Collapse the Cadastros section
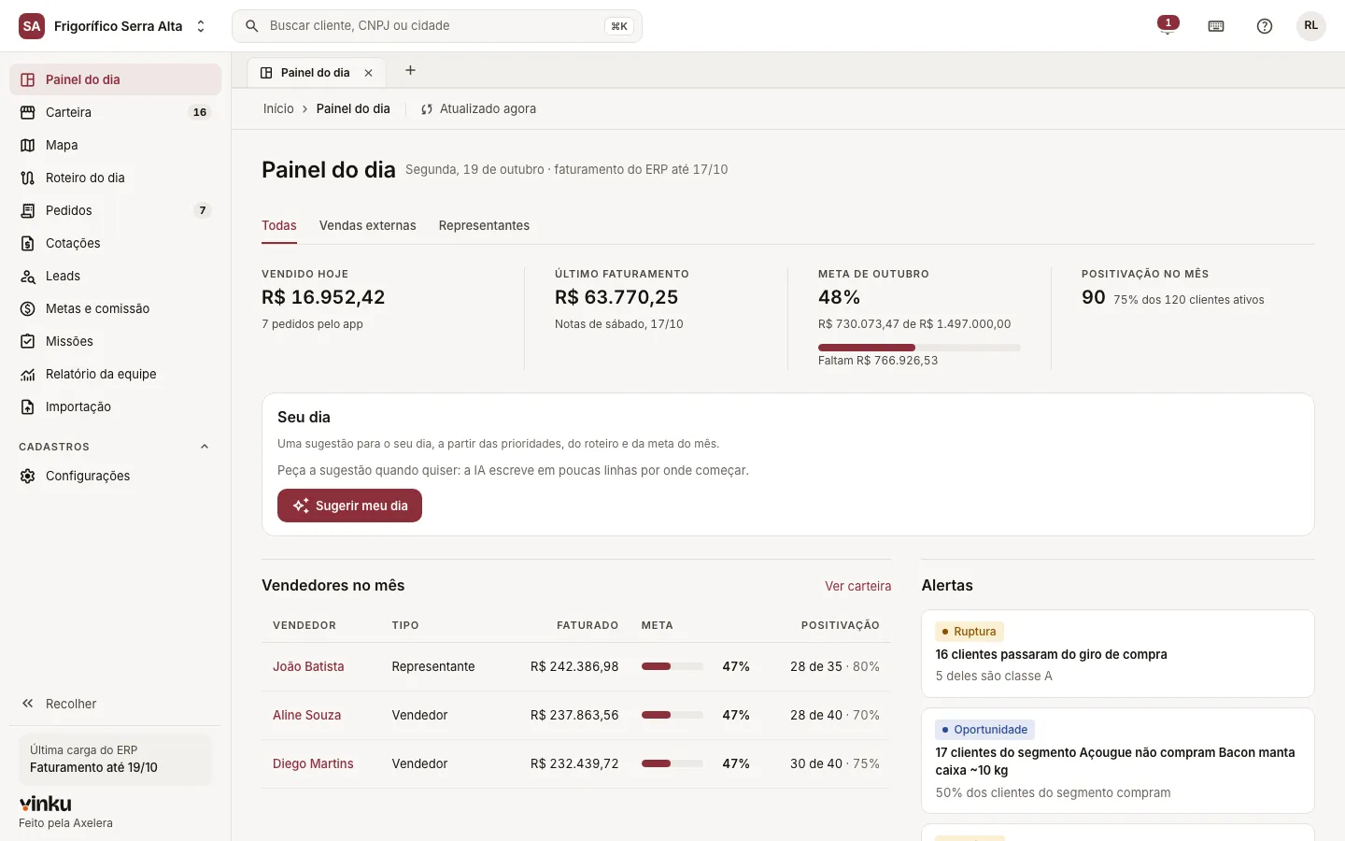The height and width of the screenshot is (841, 1345). 205,447
